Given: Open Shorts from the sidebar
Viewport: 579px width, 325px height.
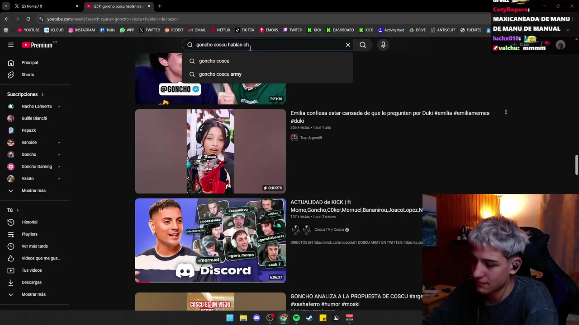Looking at the screenshot, I should click(x=28, y=74).
